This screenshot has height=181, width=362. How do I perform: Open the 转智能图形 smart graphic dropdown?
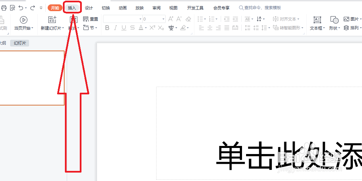tap(288, 28)
